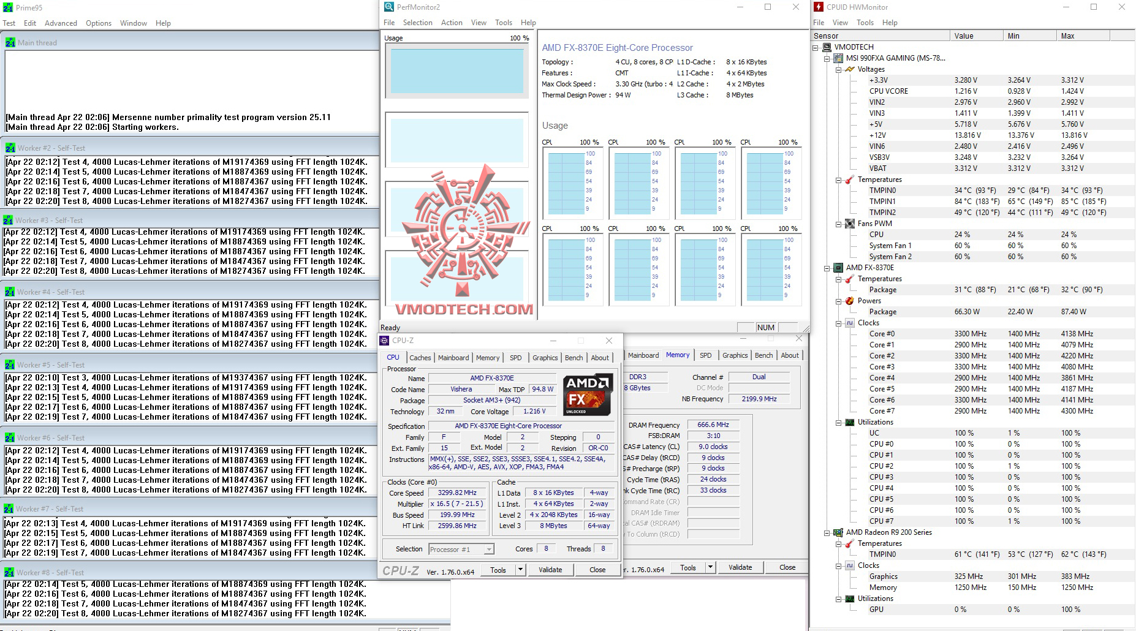This screenshot has width=1136, height=631.
Task: Click the CPUID HWMonitor title bar icon
Action: [x=819, y=7]
